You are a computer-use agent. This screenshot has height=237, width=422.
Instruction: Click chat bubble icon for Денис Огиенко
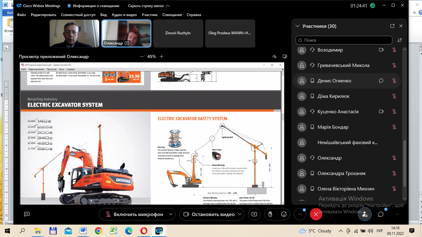coord(381,81)
